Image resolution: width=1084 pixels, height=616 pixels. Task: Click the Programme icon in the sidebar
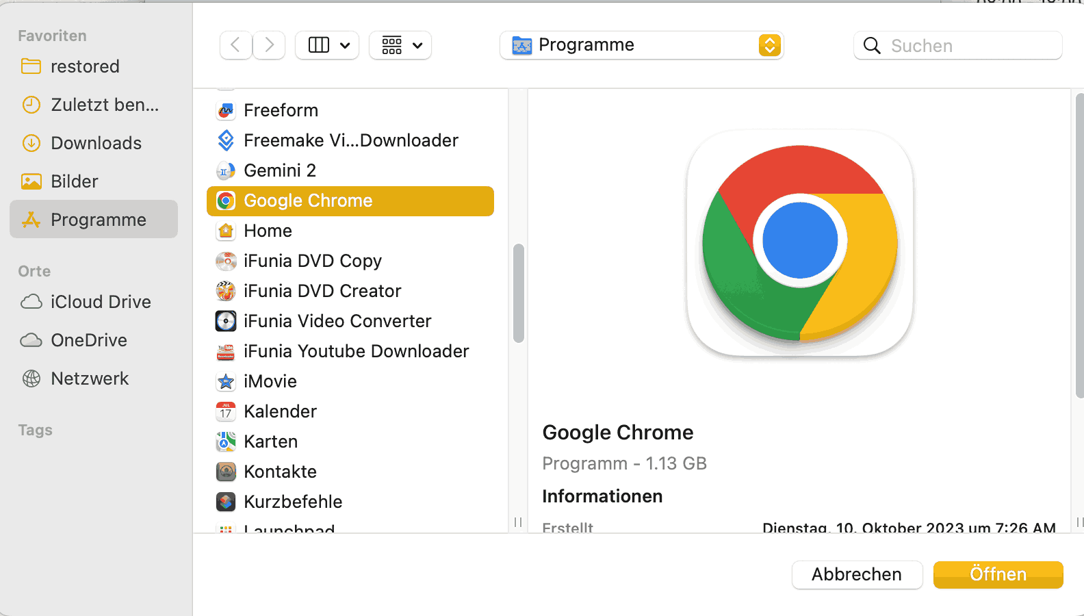pos(31,220)
